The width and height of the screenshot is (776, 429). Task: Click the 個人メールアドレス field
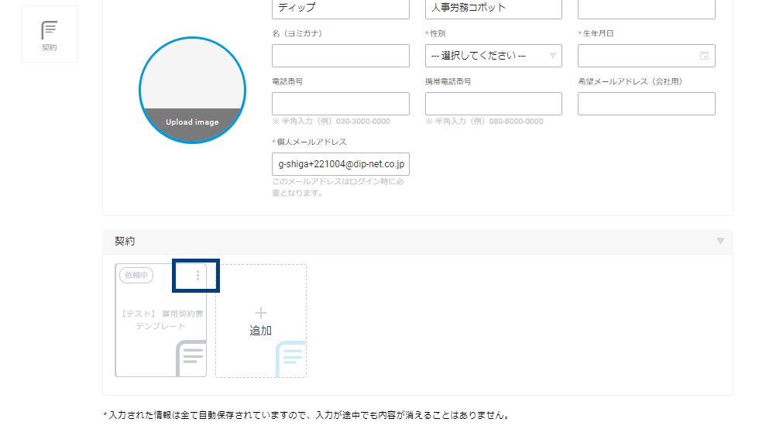341,164
